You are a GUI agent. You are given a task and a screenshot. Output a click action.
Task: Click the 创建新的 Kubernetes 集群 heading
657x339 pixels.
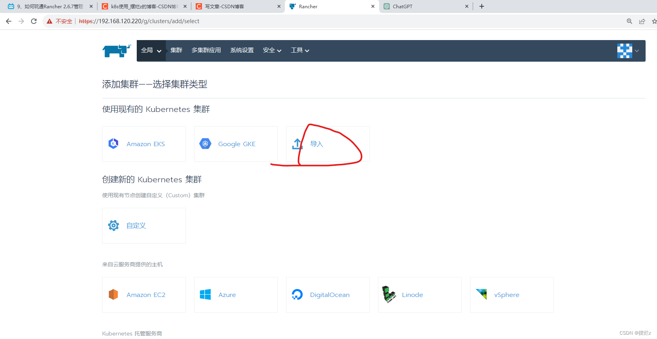pos(152,180)
